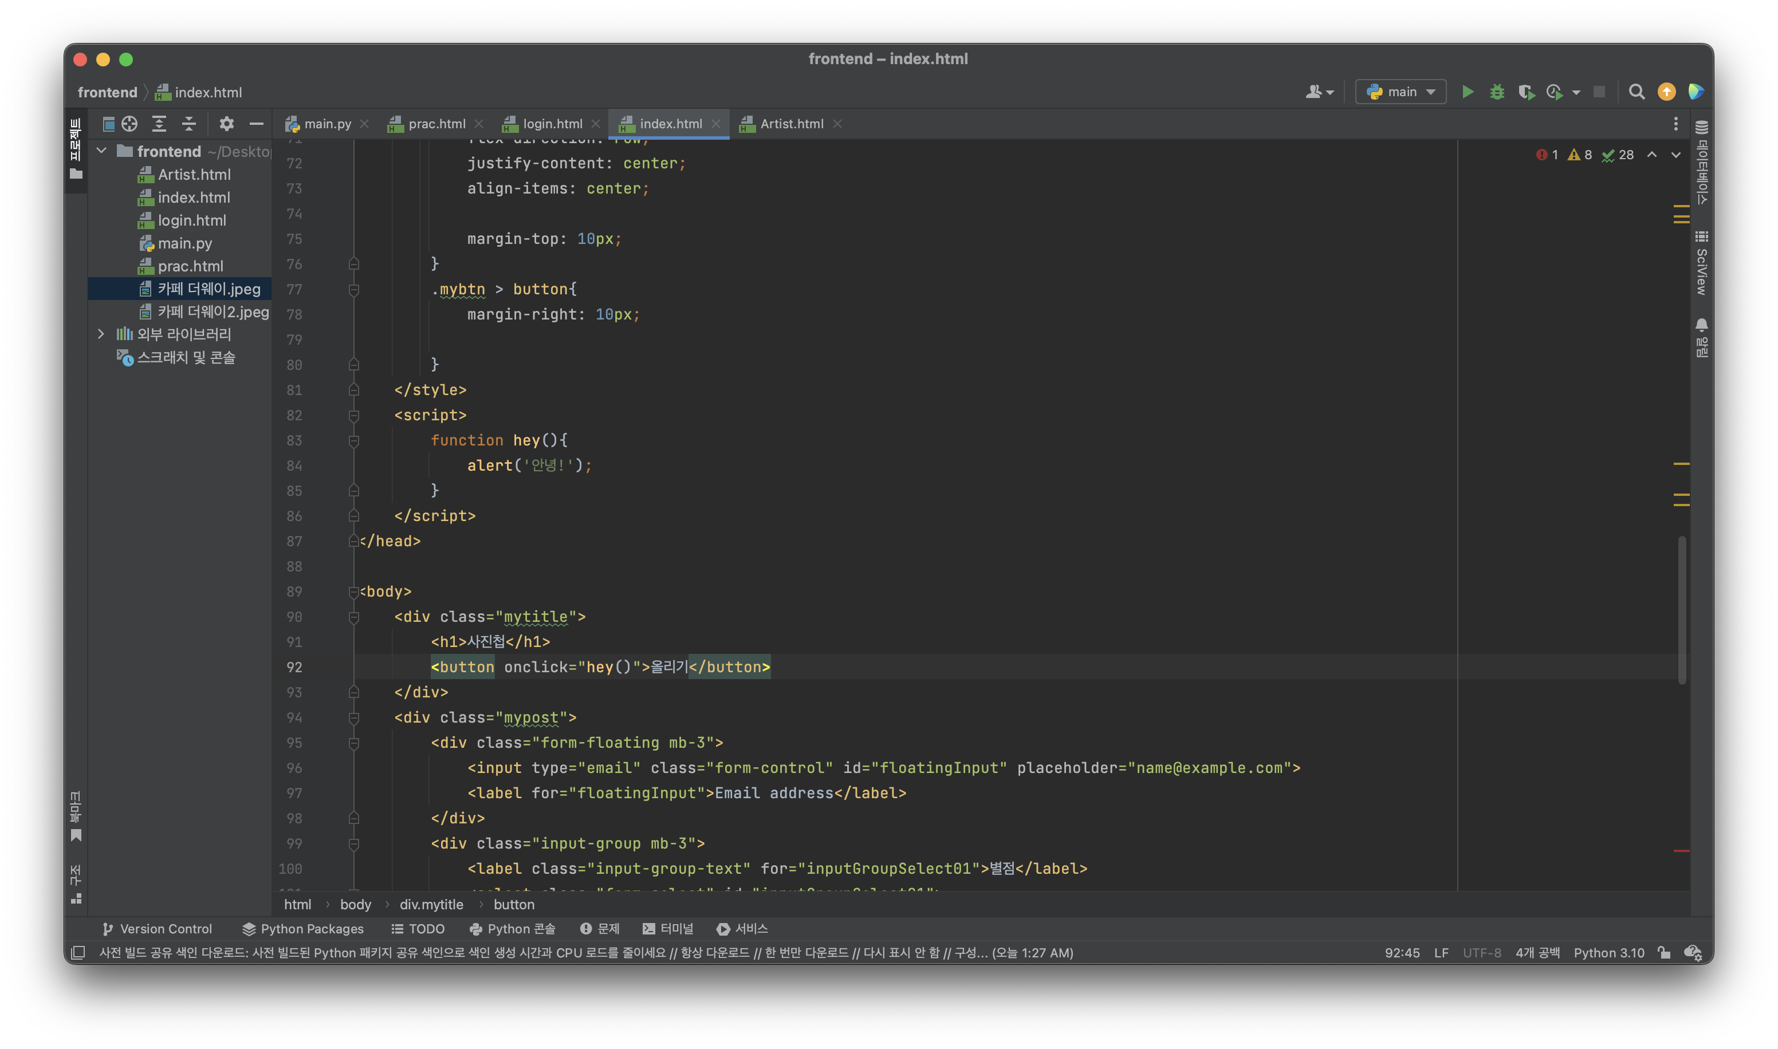Open the Python 콘솔 tool window
Image resolution: width=1778 pixels, height=1049 pixels.
[513, 929]
